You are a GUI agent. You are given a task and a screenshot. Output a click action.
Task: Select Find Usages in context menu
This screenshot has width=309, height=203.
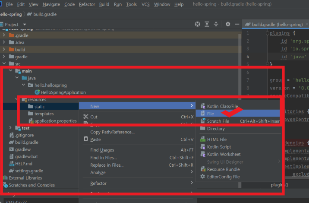(x=102, y=150)
